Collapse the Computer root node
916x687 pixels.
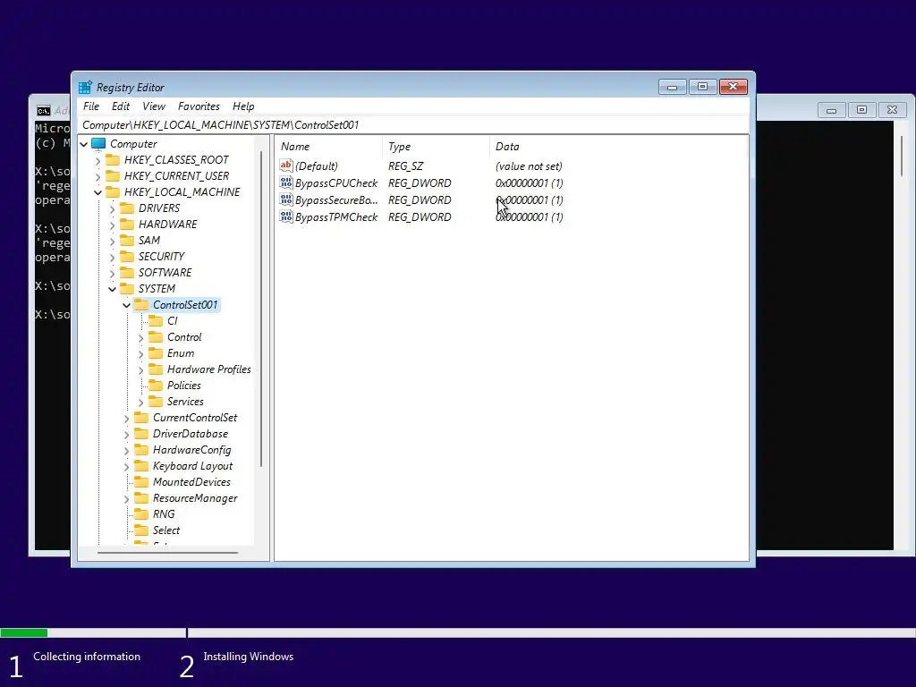(84, 144)
